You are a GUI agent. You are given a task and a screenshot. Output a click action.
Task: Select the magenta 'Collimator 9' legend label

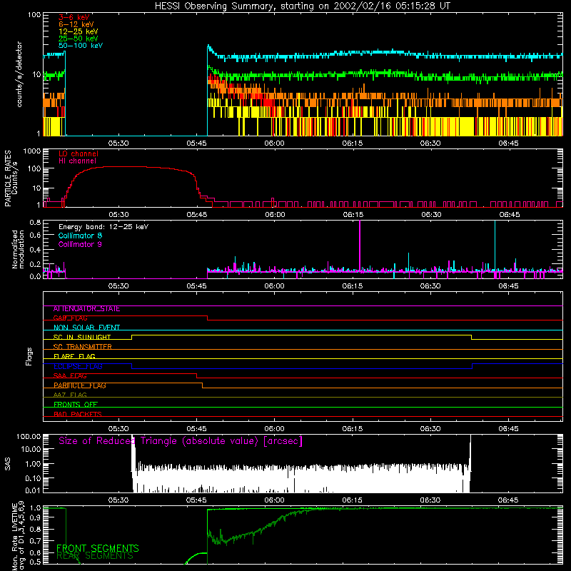tap(80, 244)
